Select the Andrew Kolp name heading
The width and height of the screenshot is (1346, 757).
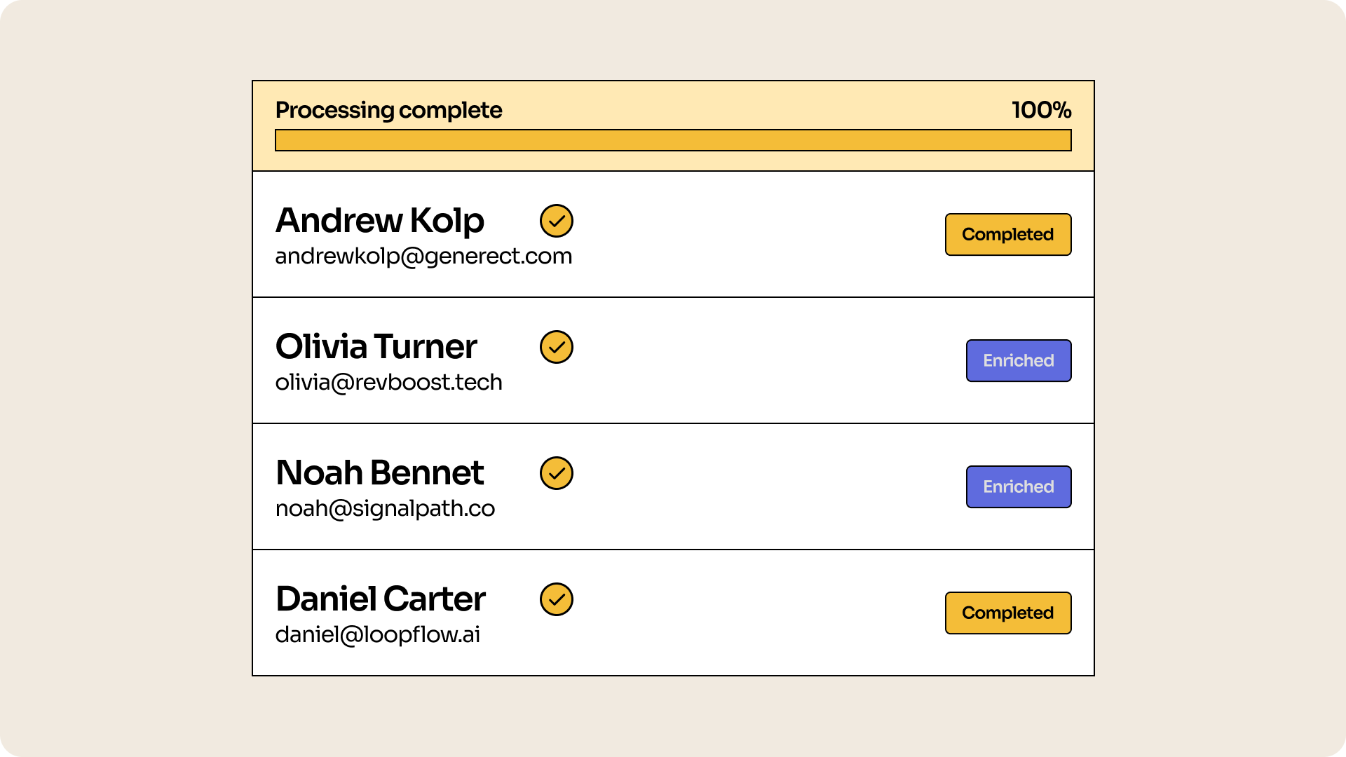click(x=379, y=221)
